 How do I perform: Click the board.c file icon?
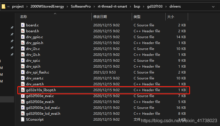[x=23, y=25]
